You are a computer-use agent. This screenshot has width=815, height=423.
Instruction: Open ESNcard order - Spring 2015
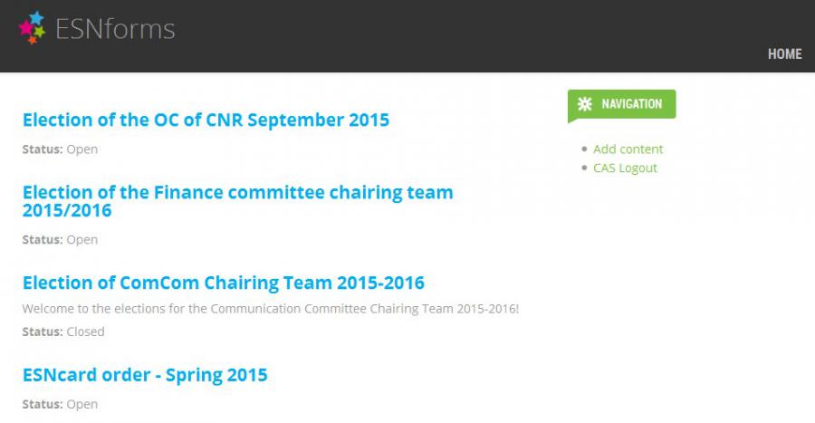coord(145,375)
